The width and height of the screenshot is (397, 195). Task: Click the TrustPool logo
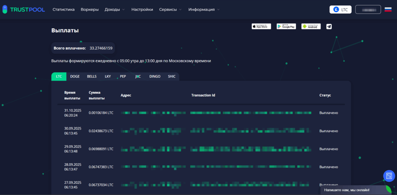tap(23, 9)
